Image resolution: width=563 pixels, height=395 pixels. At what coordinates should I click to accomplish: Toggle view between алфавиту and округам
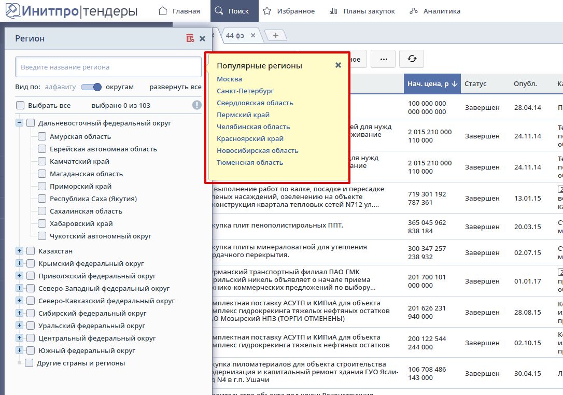[x=91, y=87]
